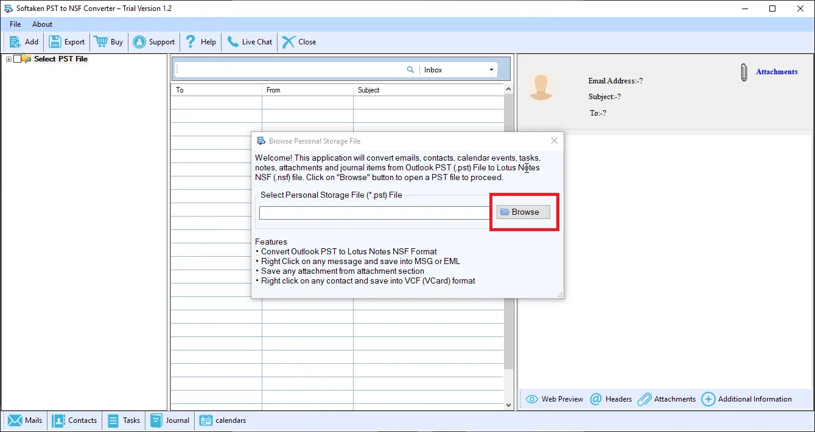Switch to the Mails view

25,420
